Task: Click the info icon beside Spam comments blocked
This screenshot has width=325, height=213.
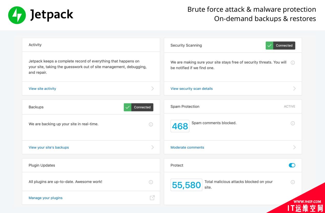Action: (293, 123)
